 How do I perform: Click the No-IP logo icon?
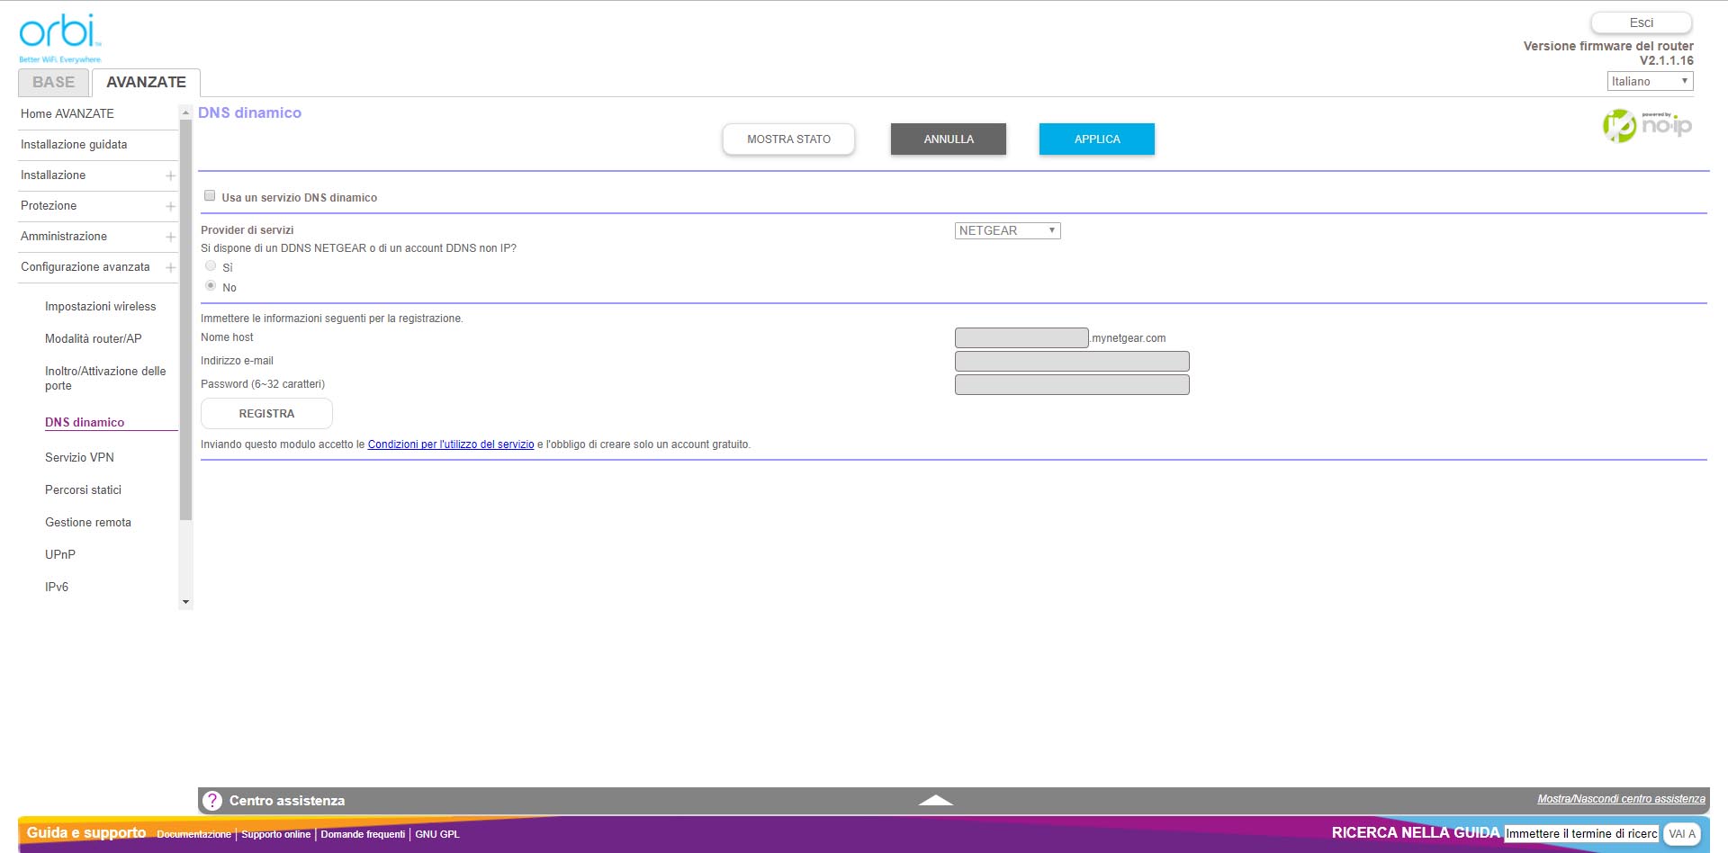point(1646,126)
